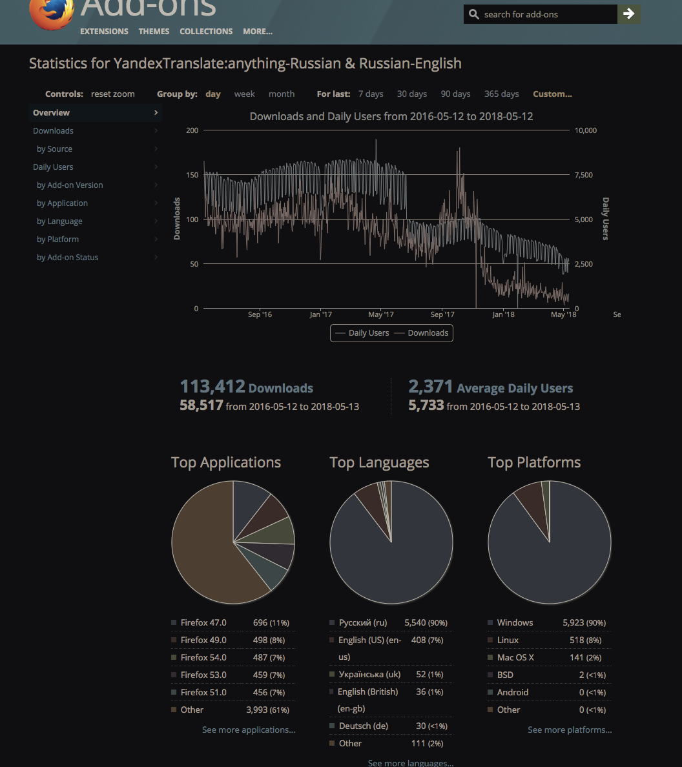682x767 pixels.
Task: Click the chevron on by Platform row
Action: (156, 239)
